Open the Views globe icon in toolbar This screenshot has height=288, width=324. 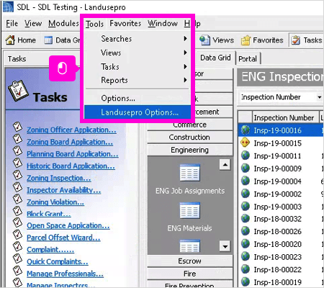pos(204,40)
